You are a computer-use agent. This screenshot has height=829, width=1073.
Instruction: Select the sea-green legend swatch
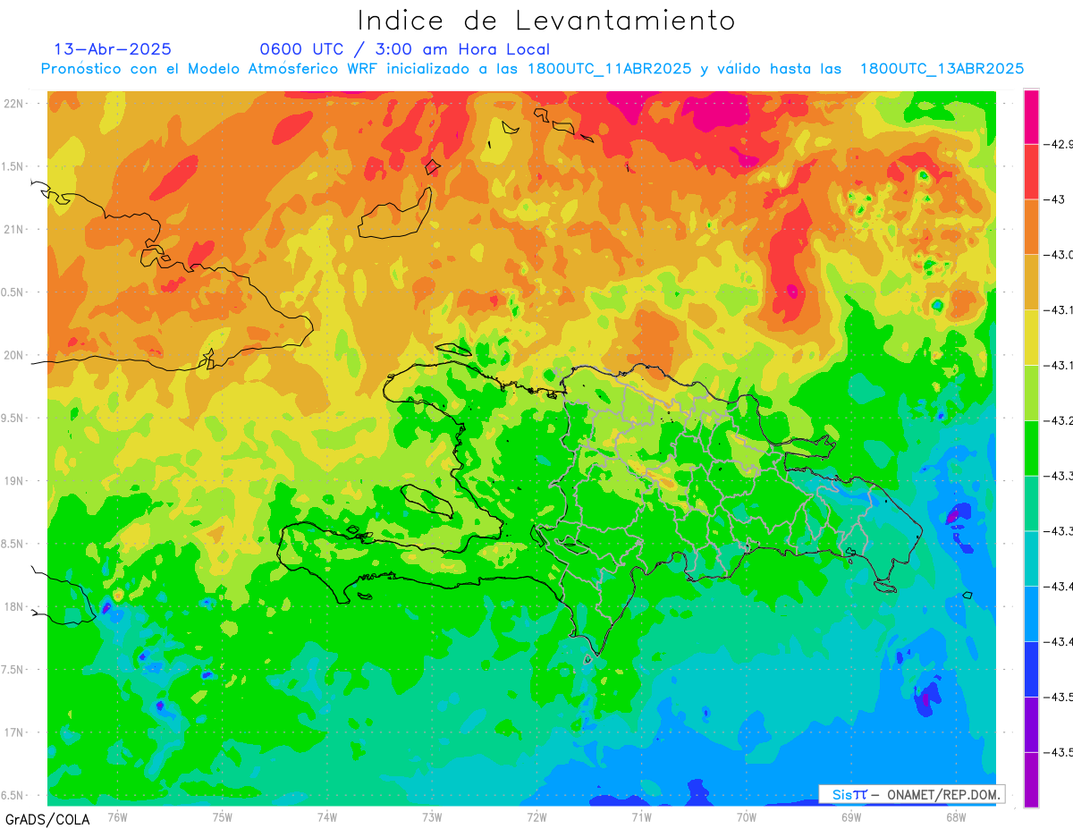point(1031,503)
